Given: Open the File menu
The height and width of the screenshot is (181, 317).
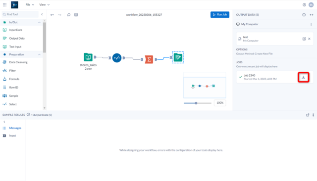Looking at the screenshot, I should click(30, 4).
